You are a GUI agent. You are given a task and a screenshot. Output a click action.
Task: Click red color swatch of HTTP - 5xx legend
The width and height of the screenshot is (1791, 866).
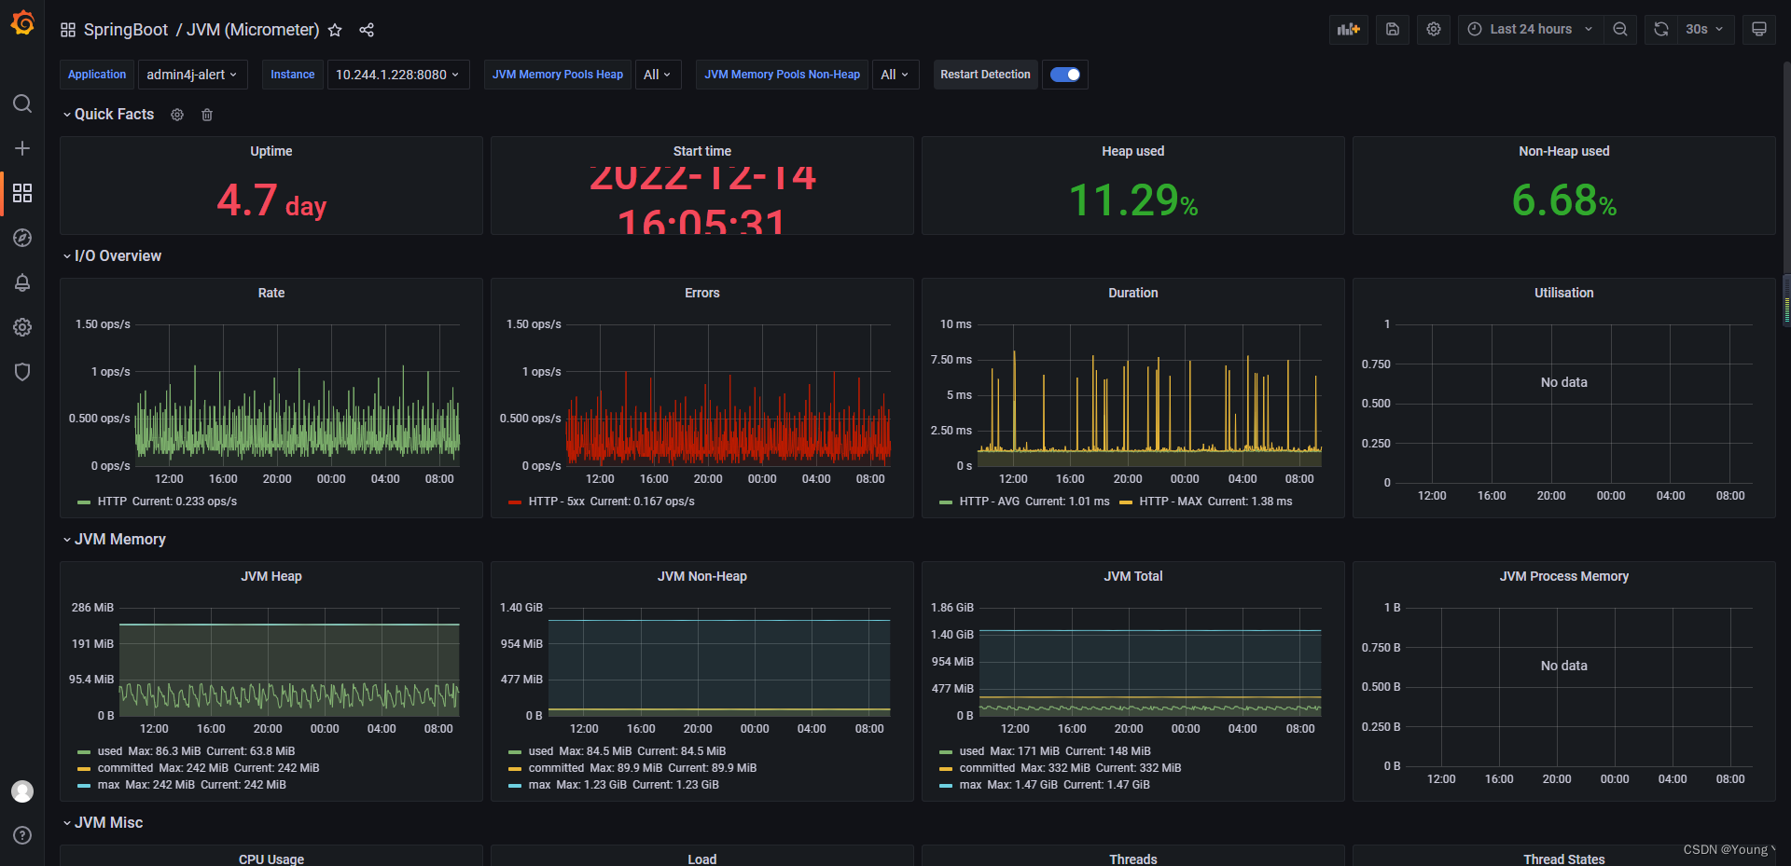coord(515,502)
